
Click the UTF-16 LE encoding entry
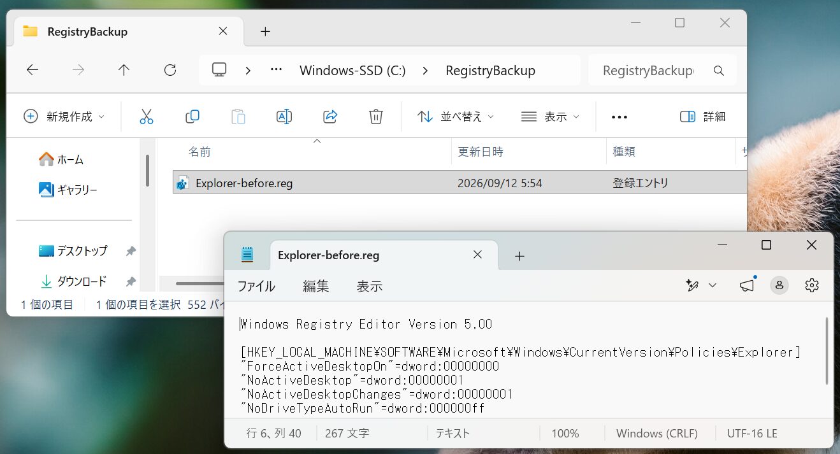point(752,434)
